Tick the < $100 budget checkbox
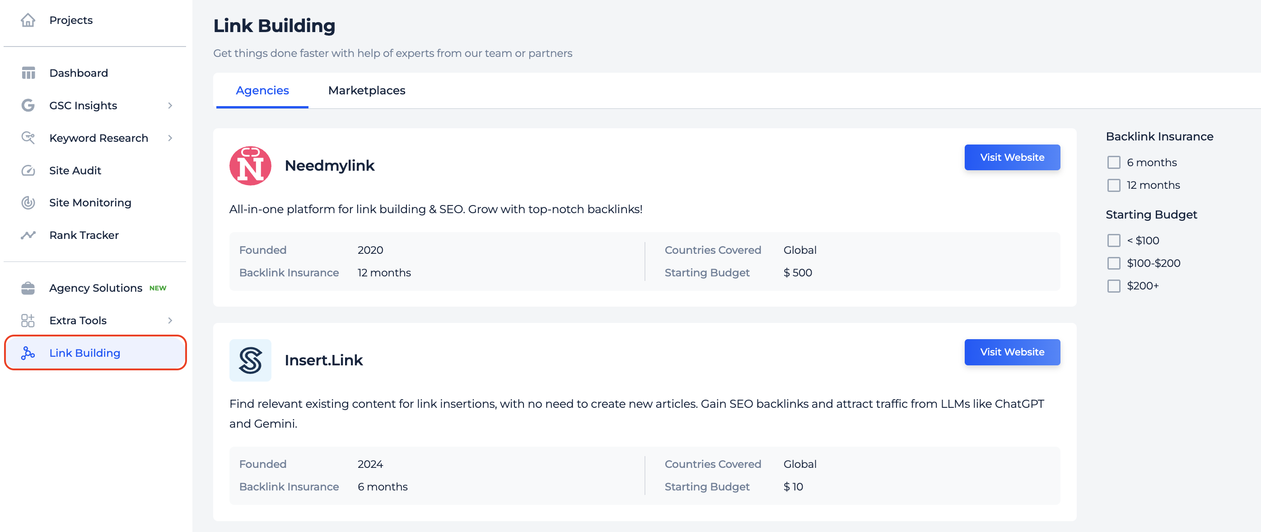 pyautogui.click(x=1114, y=240)
